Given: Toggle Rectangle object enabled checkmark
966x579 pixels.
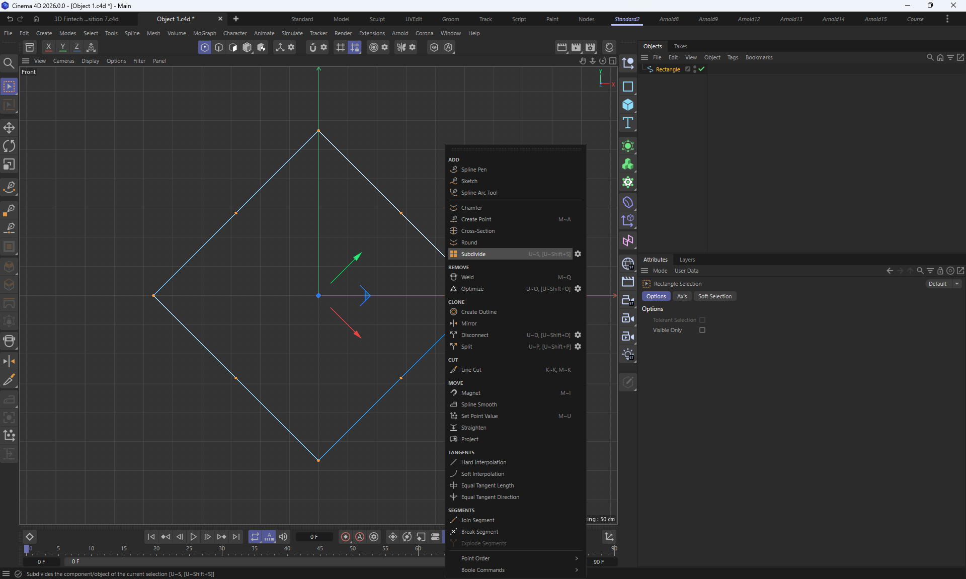Looking at the screenshot, I should 701,69.
